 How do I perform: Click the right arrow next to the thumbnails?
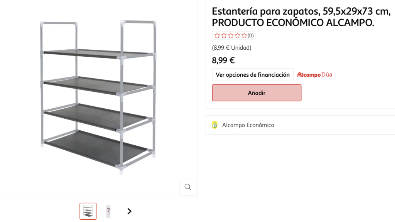point(129,211)
